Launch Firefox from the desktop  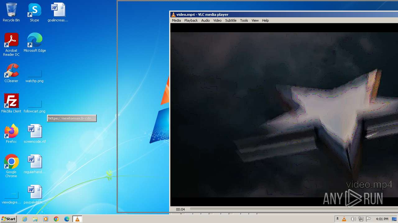11,134
